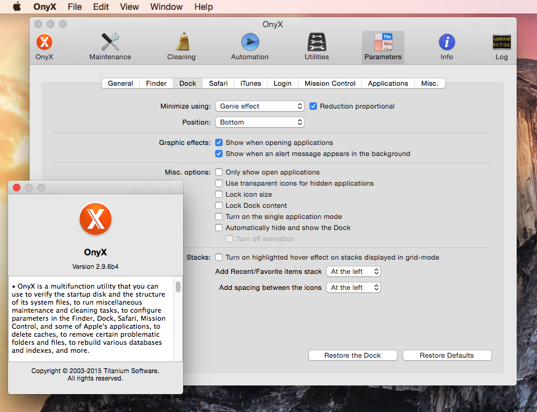Enable Only show open applications
Viewport: 537px width, 412px height.
219,172
